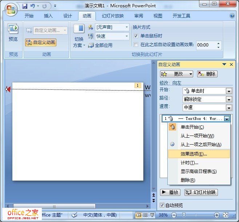Click the transition sound icon
Viewport: 239px width, 222px height.
point(91,27)
